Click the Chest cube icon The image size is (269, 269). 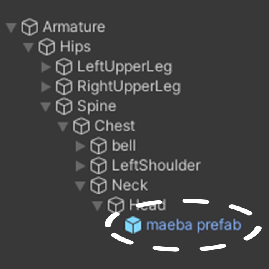81,126
